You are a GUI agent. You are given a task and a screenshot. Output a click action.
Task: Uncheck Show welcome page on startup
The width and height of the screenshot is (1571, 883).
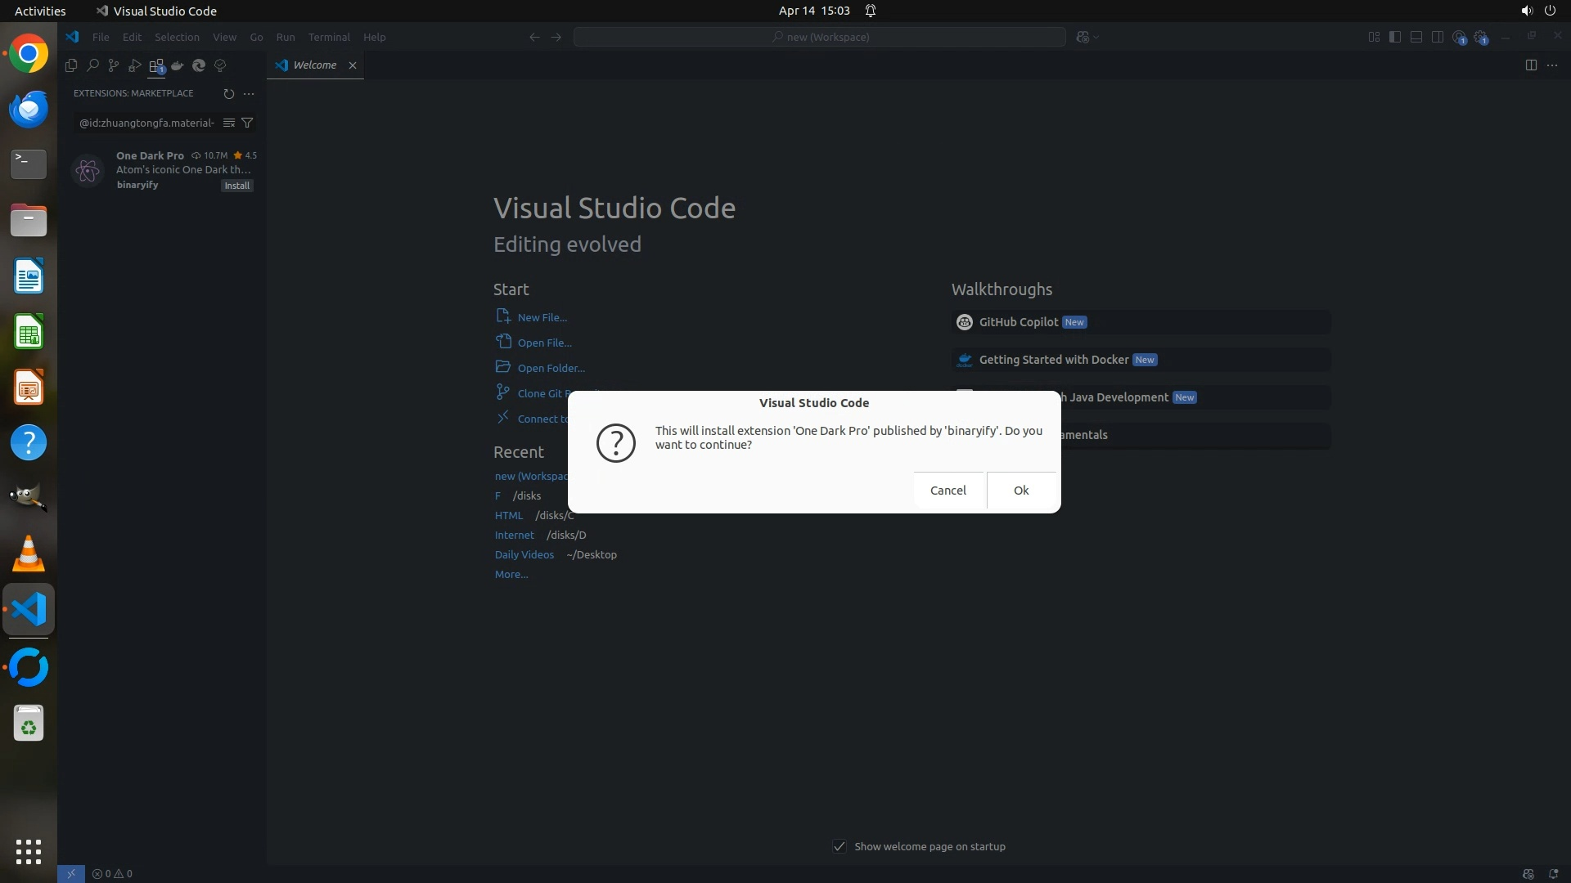click(840, 846)
